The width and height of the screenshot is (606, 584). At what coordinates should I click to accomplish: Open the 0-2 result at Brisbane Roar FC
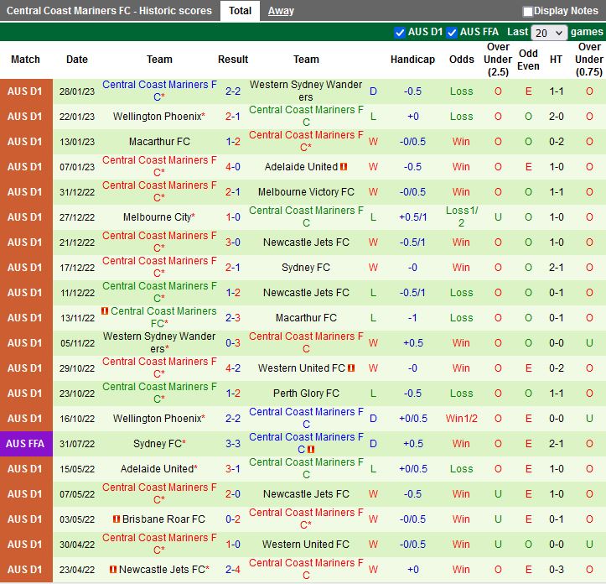(233, 519)
